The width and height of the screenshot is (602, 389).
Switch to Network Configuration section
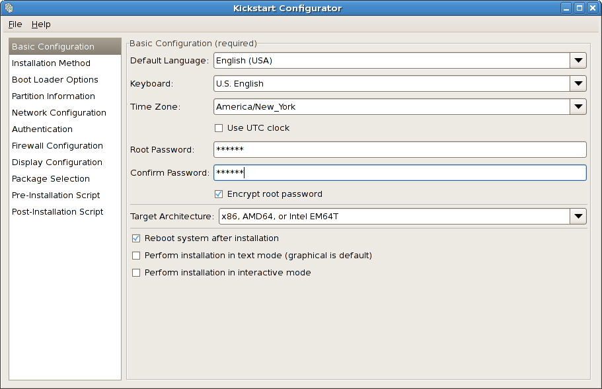pyautogui.click(x=59, y=113)
